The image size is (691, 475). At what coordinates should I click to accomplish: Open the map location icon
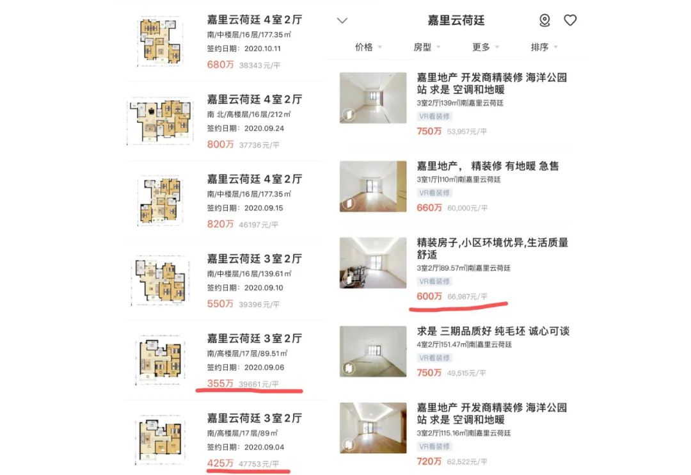[544, 20]
